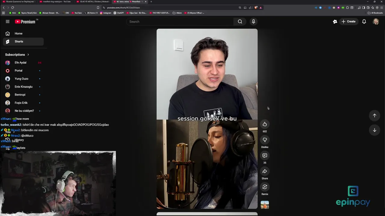
Task: Open the notifications bell
Action: click(x=364, y=22)
